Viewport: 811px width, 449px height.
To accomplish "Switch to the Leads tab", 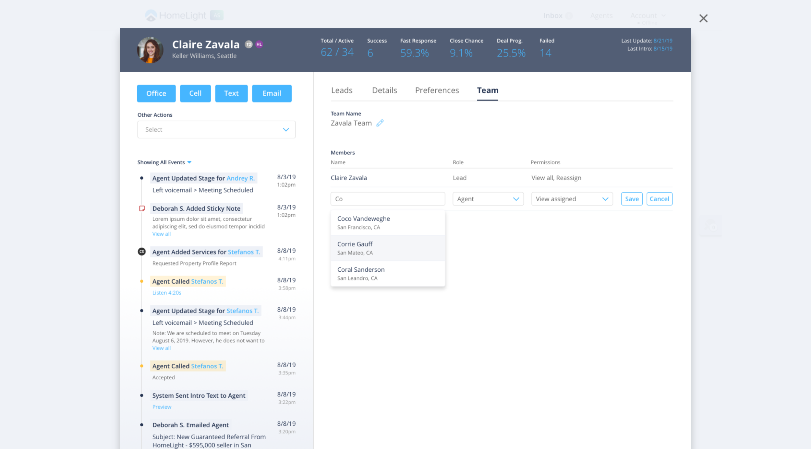I will [x=342, y=90].
